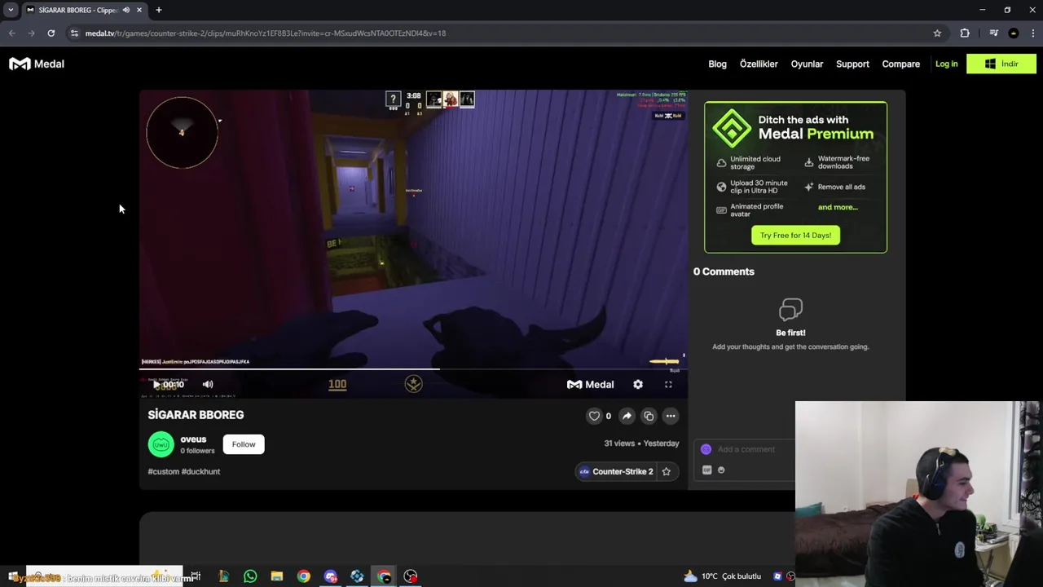Mute the tab via its speaker icon
The width and height of the screenshot is (1043, 587).
(x=125, y=10)
